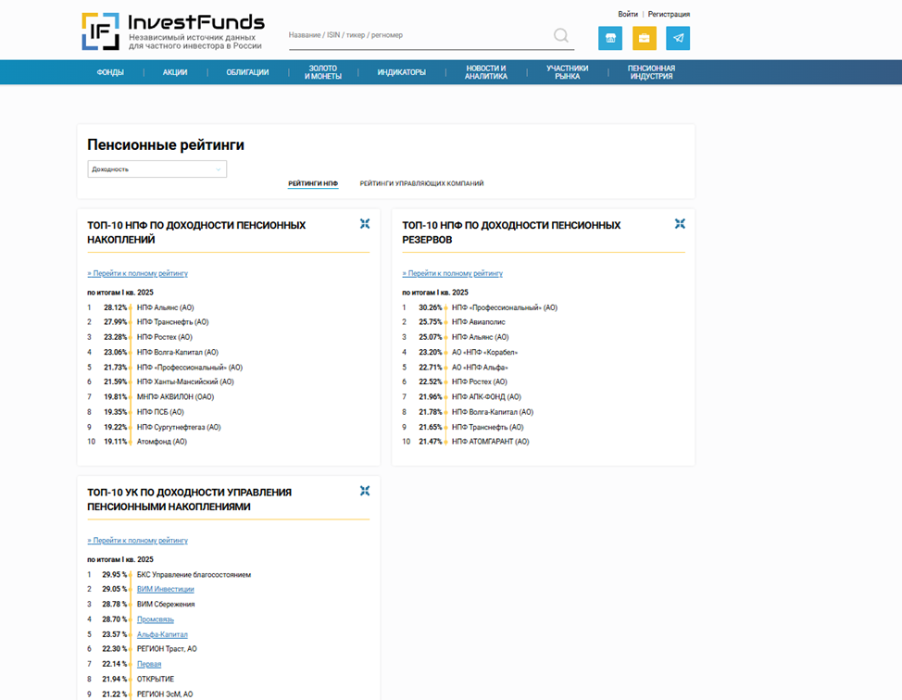Click the Регистрация link
902x700 pixels.
click(669, 15)
